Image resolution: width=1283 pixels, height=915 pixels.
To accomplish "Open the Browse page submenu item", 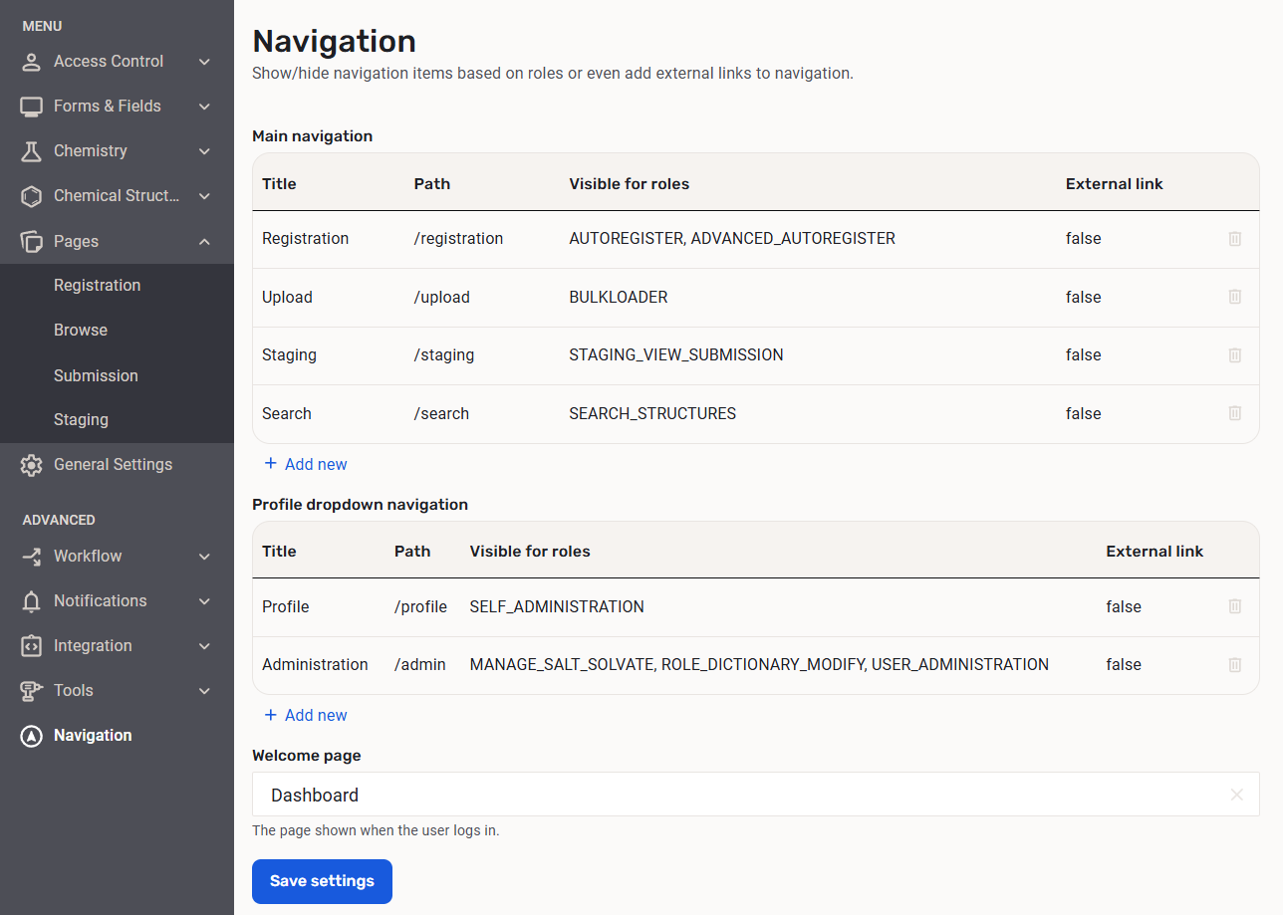I will tap(81, 331).
